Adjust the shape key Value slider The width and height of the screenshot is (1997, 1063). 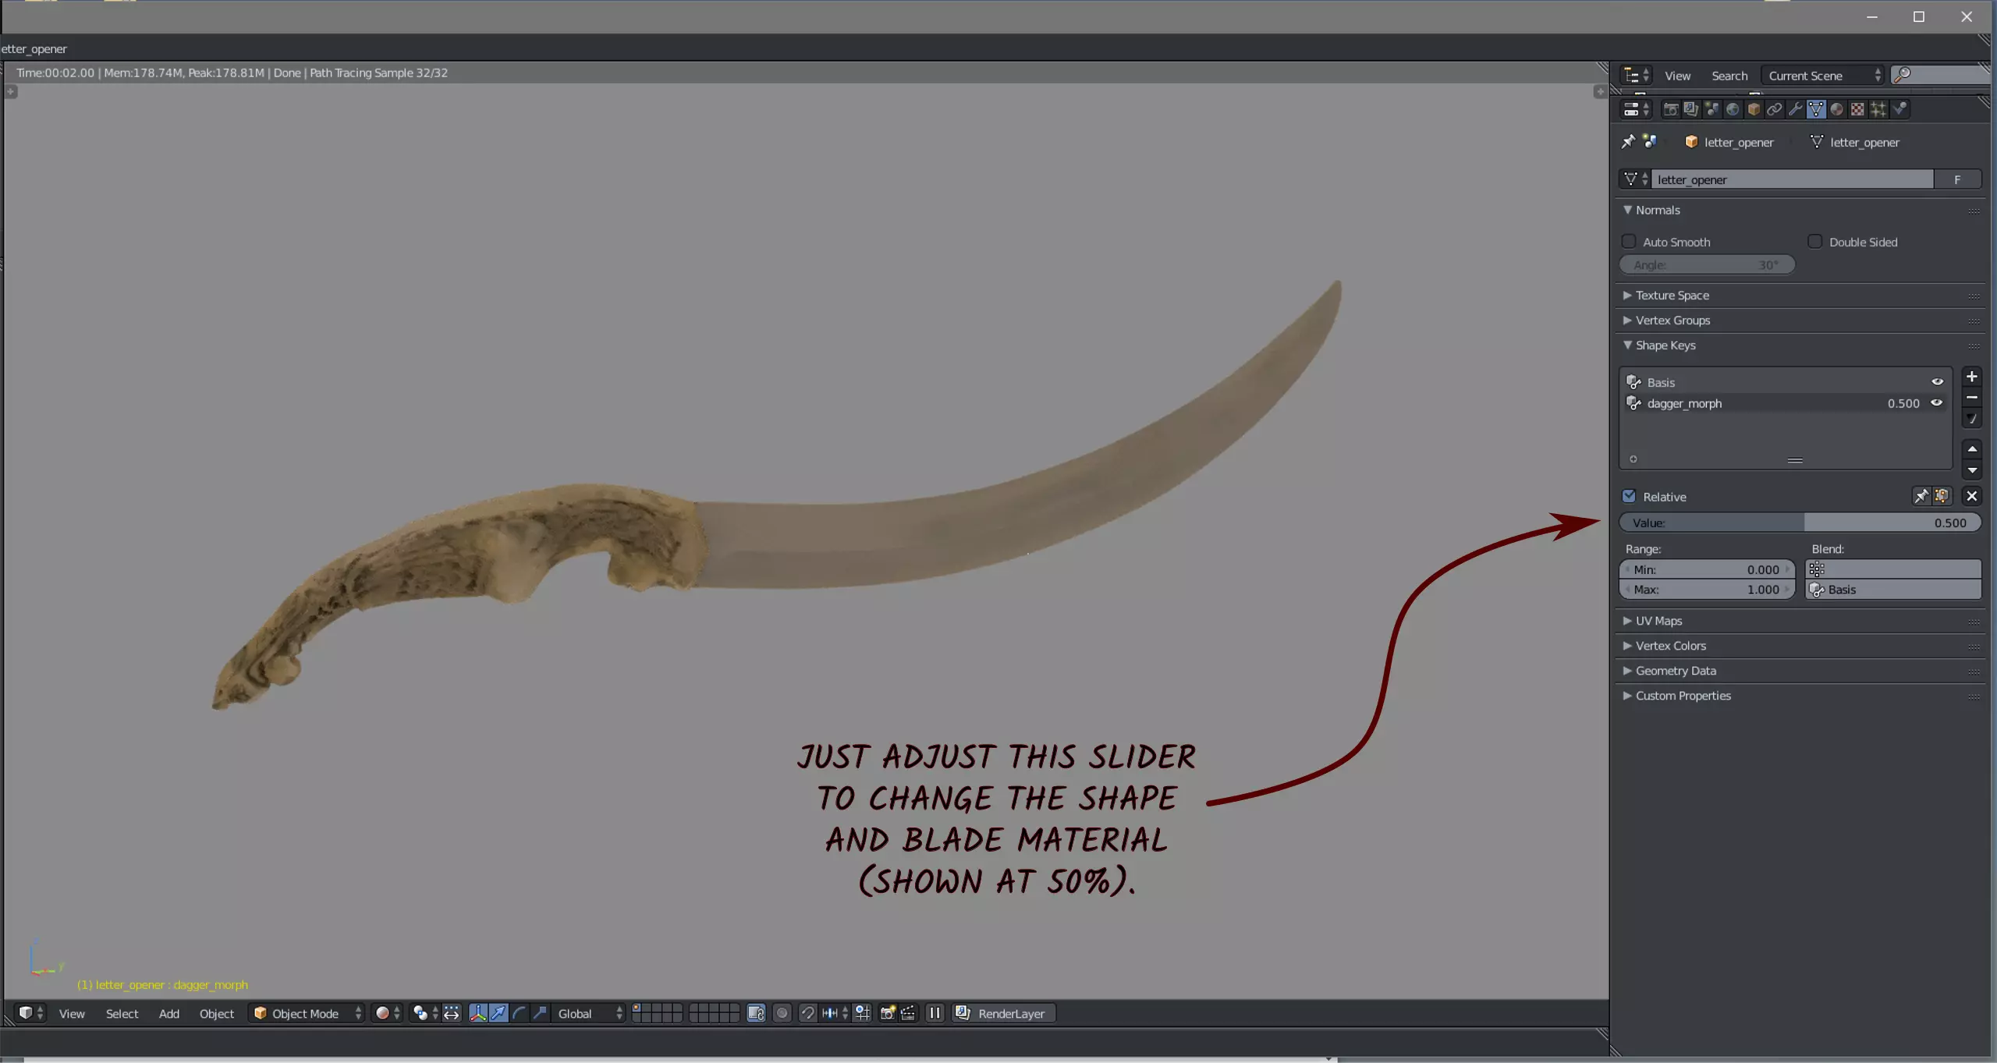click(1800, 523)
